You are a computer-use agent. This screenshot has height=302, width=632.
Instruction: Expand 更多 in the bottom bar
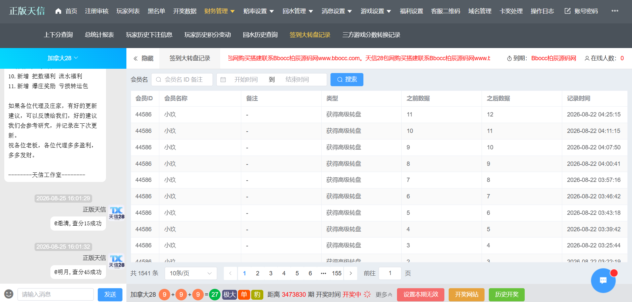[384, 294]
